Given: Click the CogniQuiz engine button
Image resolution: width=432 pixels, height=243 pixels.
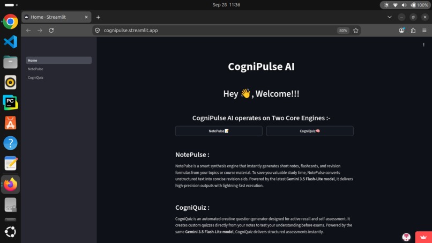Looking at the screenshot, I should click(310, 131).
